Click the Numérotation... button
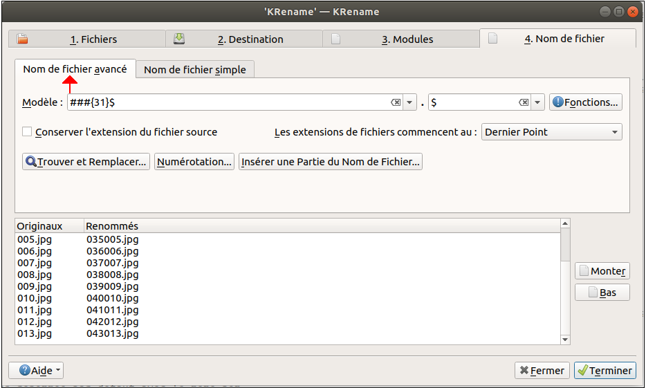The height and width of the screenshot is (388, 646). pyautogui.click(x=194, y=161)
